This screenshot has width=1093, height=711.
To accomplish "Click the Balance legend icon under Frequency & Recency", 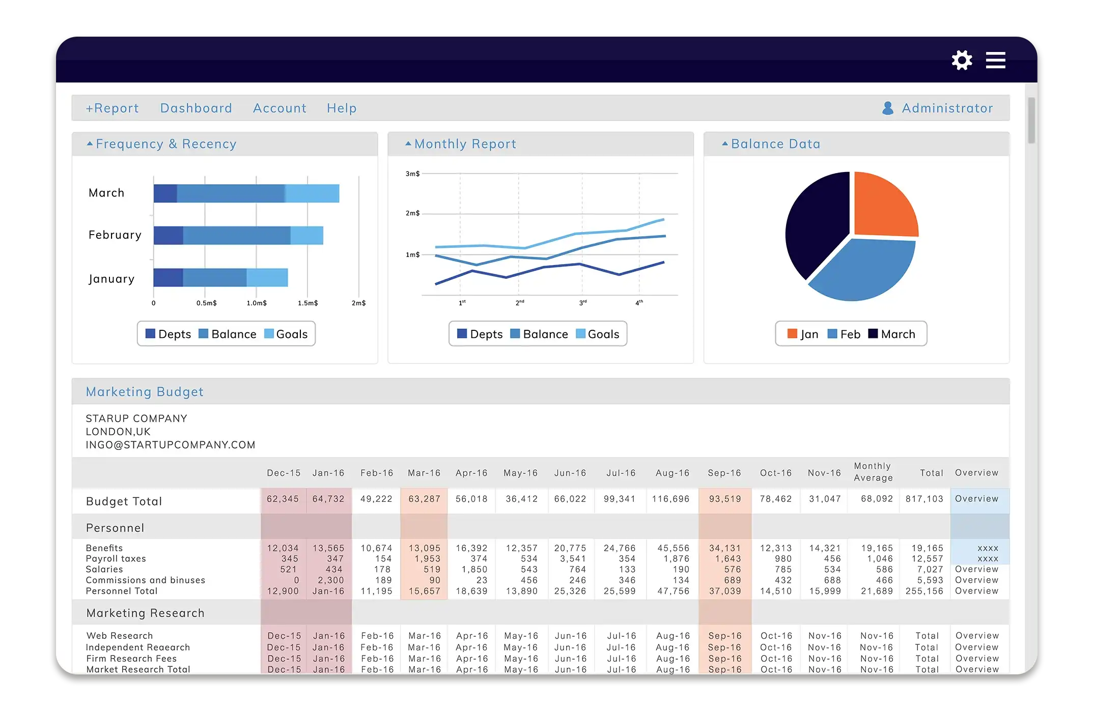I will pyautogui.click(x=204, y=334).
